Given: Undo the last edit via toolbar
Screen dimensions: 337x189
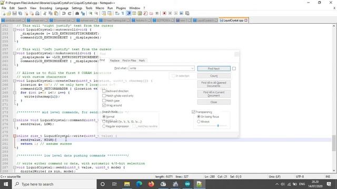Looking at the screenshot, I should pos(64,14).
